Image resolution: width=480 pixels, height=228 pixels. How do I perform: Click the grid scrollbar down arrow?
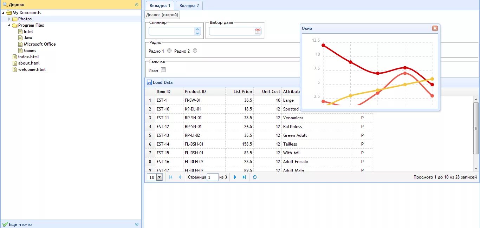[x=476, y=169]
